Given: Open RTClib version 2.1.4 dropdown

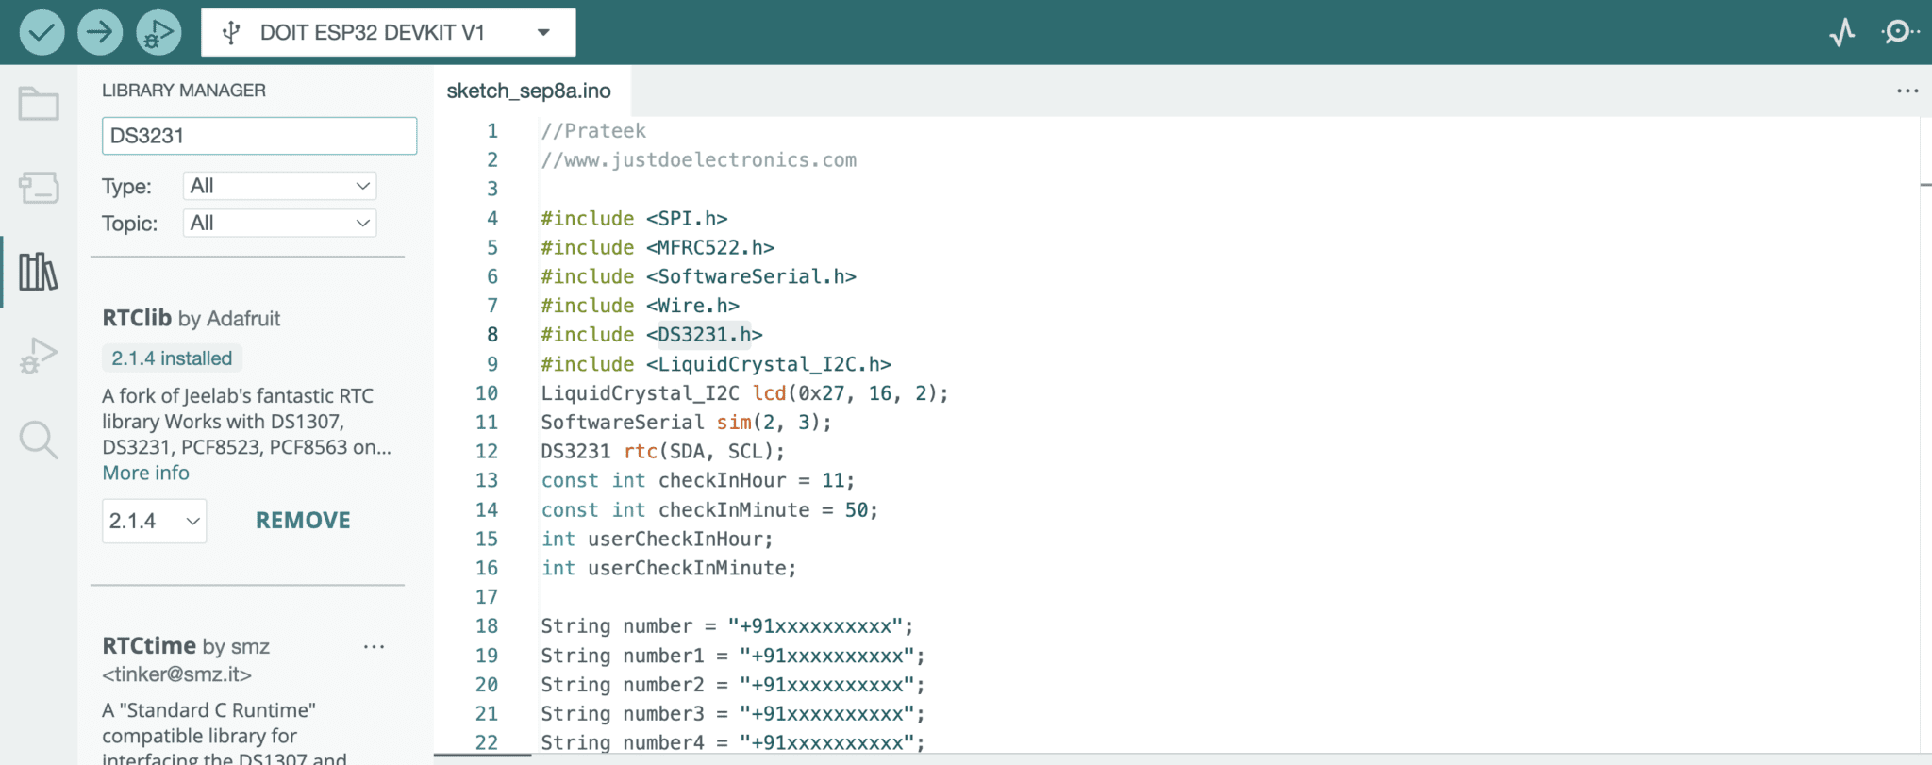Looking at the screenshot, I should (x=154, y=521).
